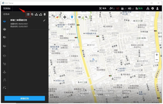Click the blue location pin icon

coord(72,17)
